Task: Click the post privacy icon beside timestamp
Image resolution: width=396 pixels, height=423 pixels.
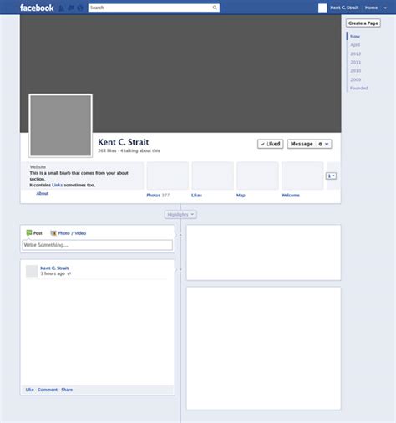Action: pyautogui.click(x=69, y=274)
